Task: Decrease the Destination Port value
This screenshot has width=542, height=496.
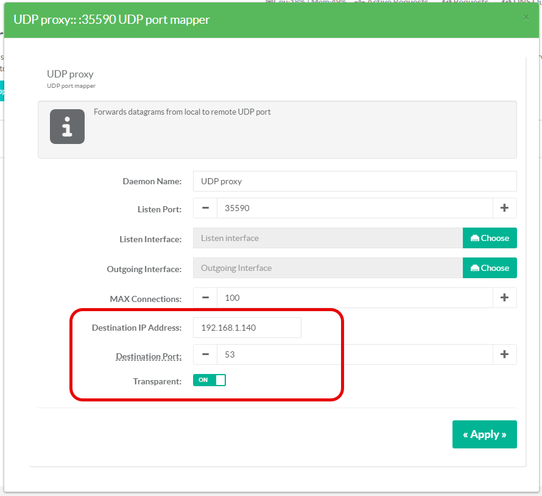Action: click(205, 354)
